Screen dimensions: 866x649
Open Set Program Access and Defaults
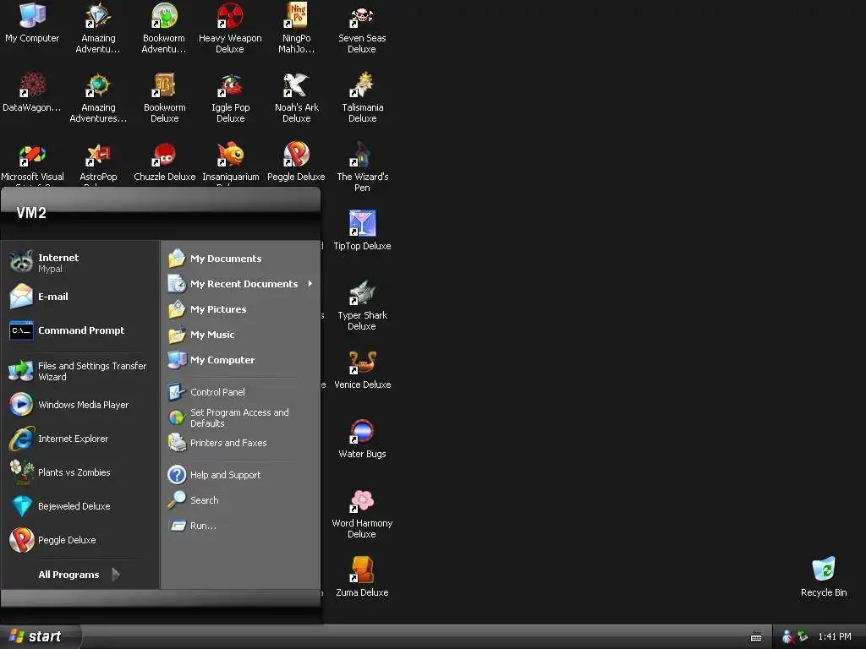click(241, 417)
